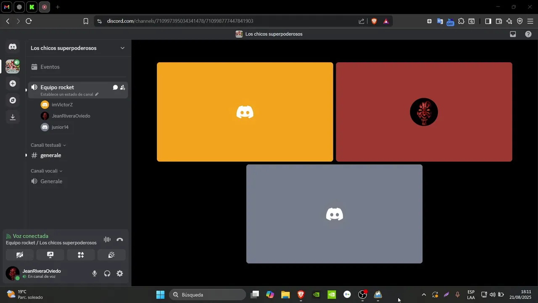
Task: Open Windows Start menu
Action: click(x=160, y=295)
